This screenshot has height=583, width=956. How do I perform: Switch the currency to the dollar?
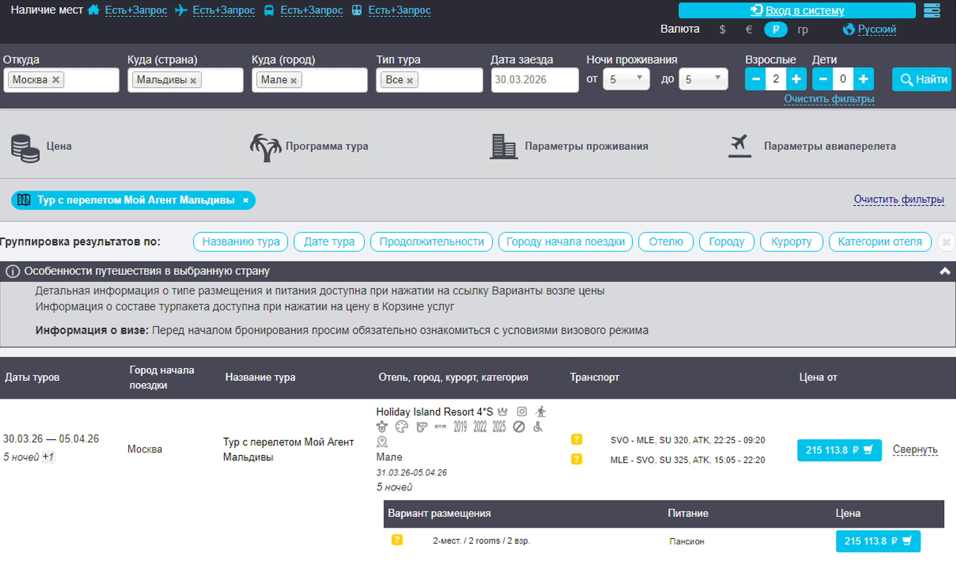click(722, 29)
